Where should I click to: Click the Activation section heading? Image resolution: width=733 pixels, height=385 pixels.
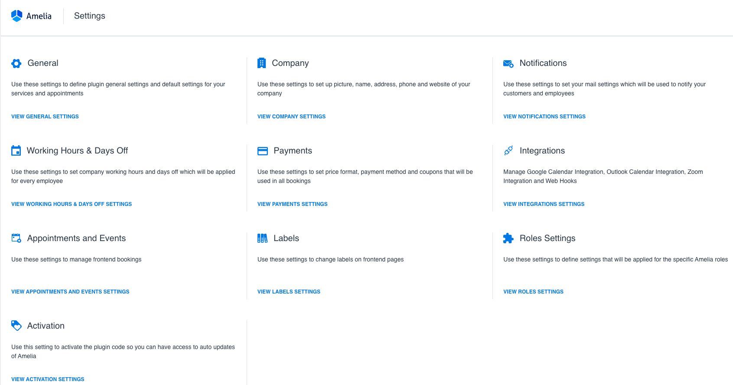coord(46,326)
